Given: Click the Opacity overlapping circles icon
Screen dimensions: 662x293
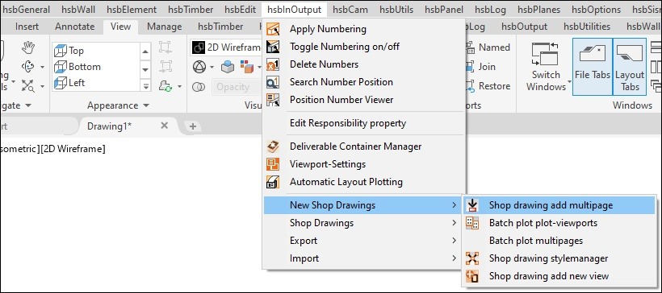Looking at the screenshot, I should 199,87.
